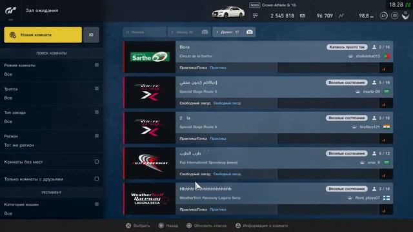Click the N300 car class badge

(254, 5)
